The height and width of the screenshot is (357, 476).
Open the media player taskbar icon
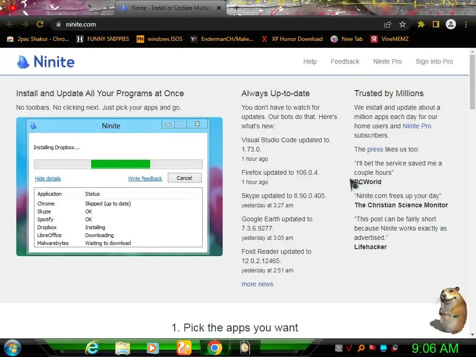(152, 349)
